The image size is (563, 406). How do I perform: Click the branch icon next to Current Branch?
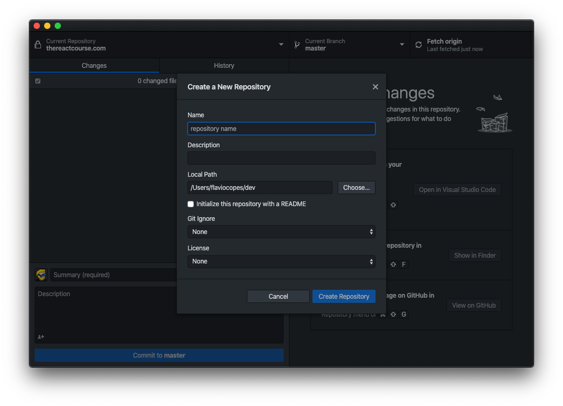pos(297,45)
